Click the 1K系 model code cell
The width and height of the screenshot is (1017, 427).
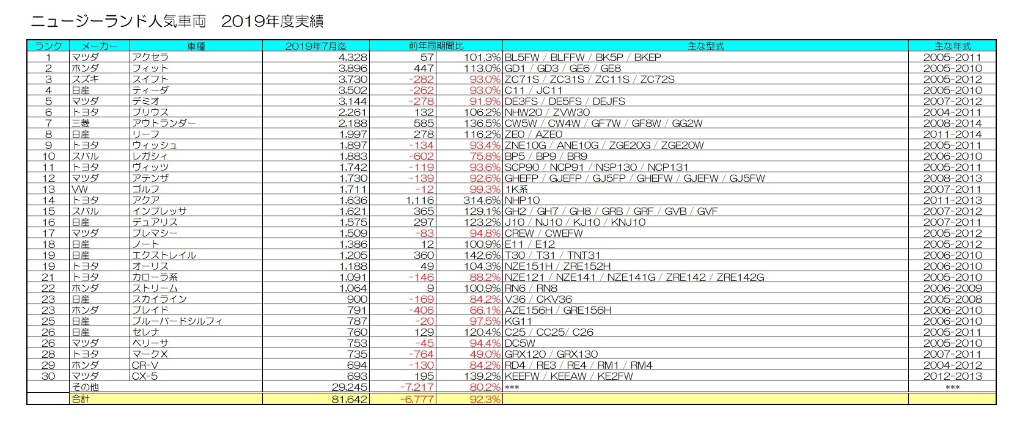pos(705,189)
